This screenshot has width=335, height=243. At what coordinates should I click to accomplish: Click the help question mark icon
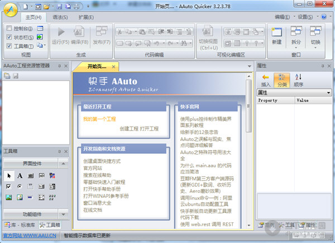pos(324,17)
